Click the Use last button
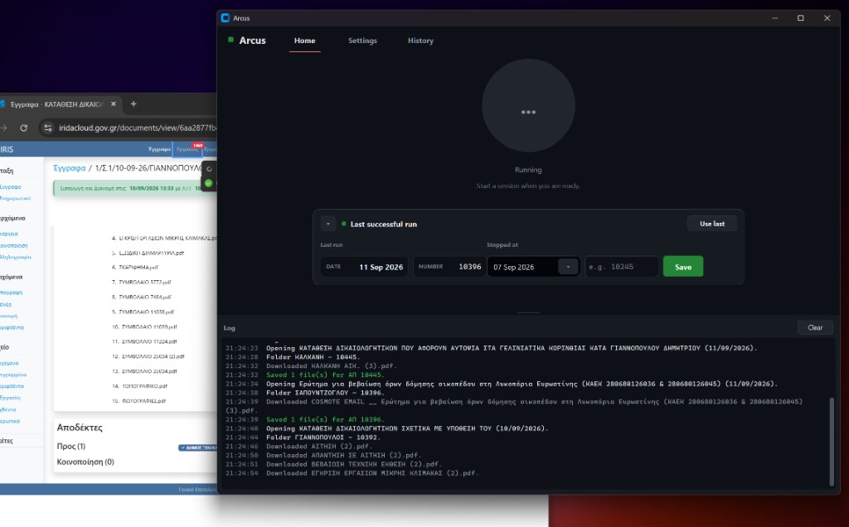The height and width of the screenshot is (527, 849). [712, 224]
